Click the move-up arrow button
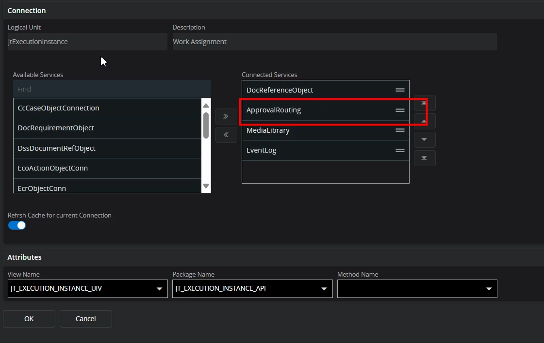 coord(425,121)
